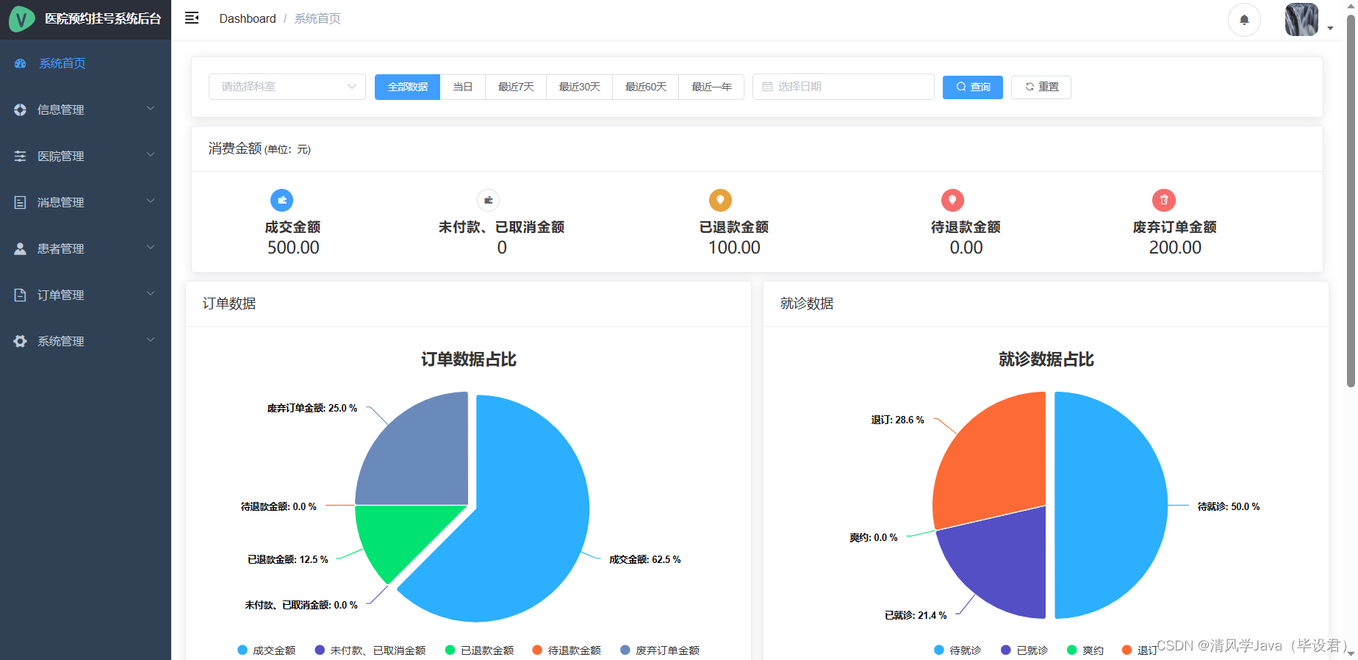Click the 已退款金额 value 100.00

click(734, 248)
